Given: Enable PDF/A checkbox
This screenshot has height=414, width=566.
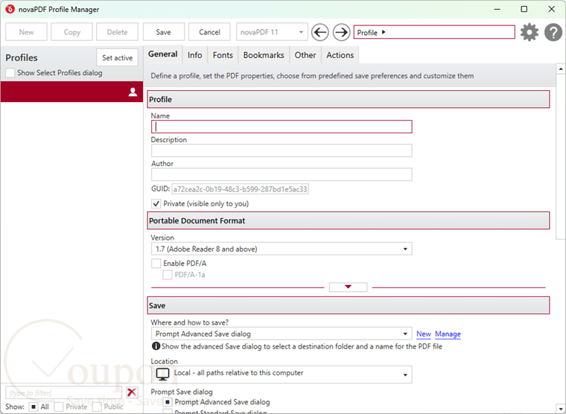Looking at the screenshot, I should (156, 263).
